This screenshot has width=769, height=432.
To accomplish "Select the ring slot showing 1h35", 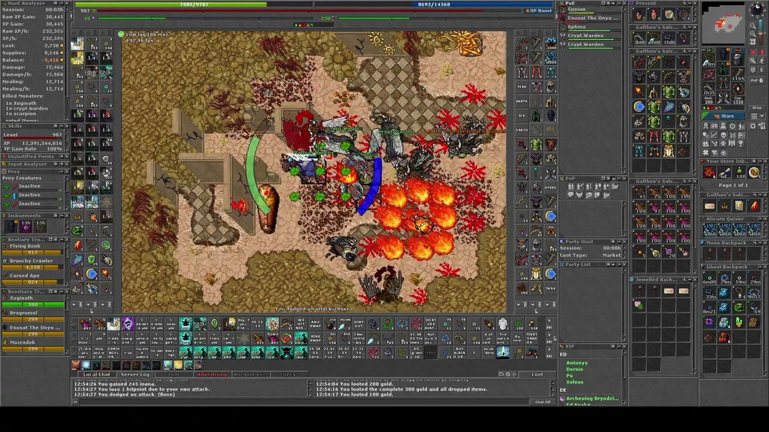I will tap(709, 89).
